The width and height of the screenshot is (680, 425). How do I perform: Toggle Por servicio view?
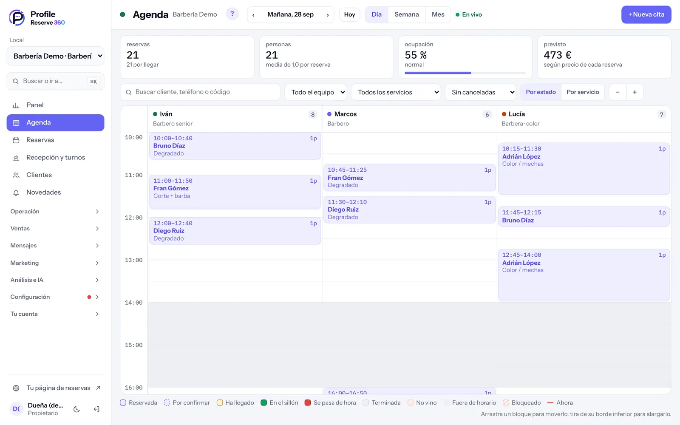[x=583, y=92]
